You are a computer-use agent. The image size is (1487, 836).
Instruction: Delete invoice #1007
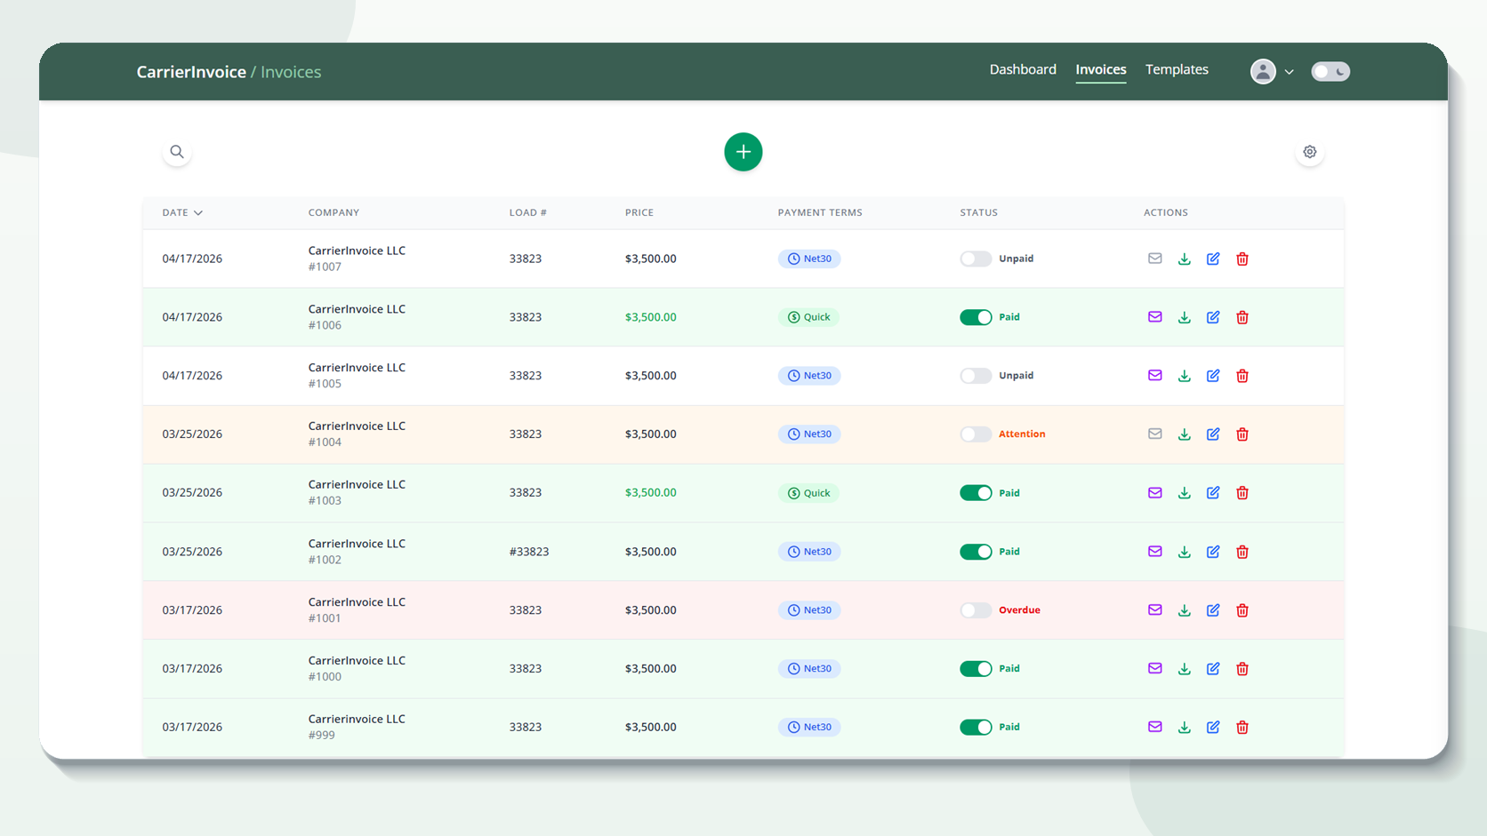(1242, 259)
